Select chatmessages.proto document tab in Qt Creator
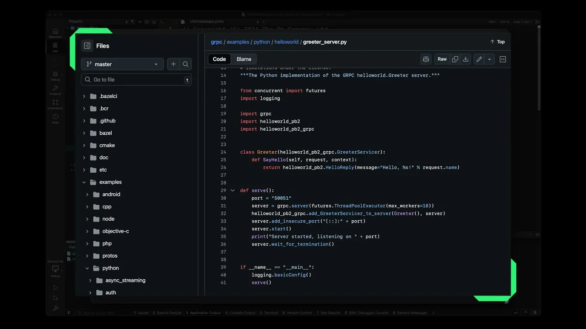586x329 pixels. point(207,21)
